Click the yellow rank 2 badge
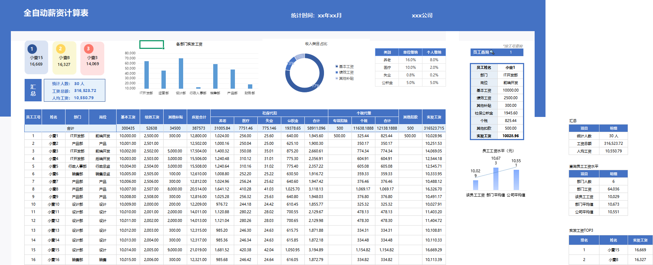Image resolution: width=653 pixels, height=265 pixels. click(60, 49)
